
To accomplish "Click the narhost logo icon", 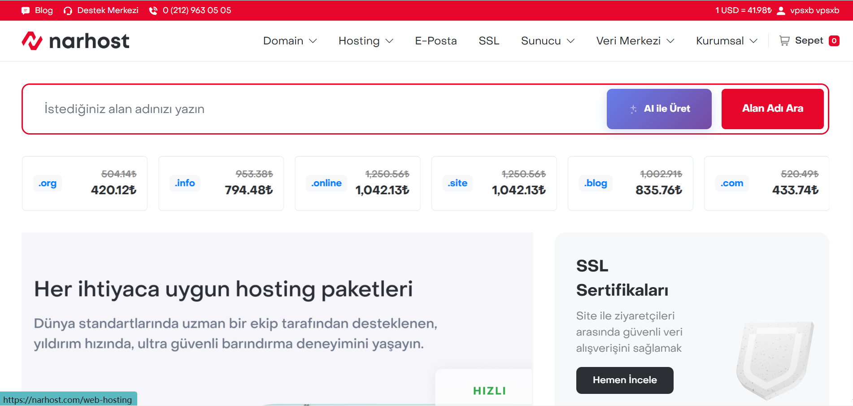I will coord(32,41).
